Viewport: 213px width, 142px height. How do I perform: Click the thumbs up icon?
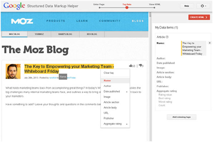point(130,66)
